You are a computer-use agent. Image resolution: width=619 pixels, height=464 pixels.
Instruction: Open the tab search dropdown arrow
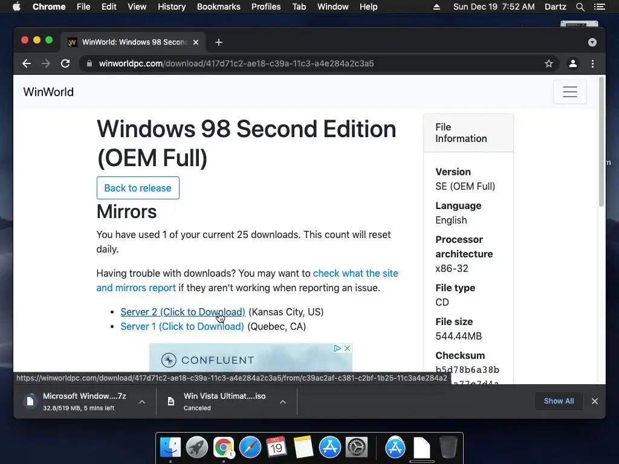pos(592,42)
